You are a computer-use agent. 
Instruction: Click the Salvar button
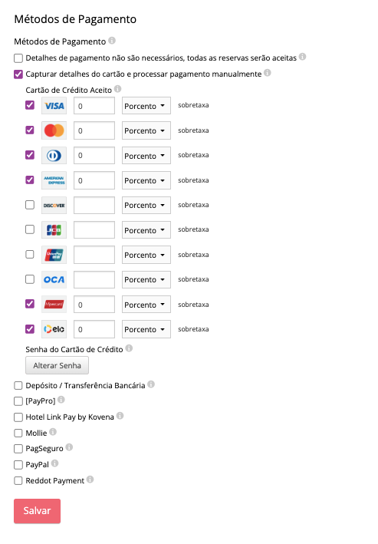(x=37, y=511)
